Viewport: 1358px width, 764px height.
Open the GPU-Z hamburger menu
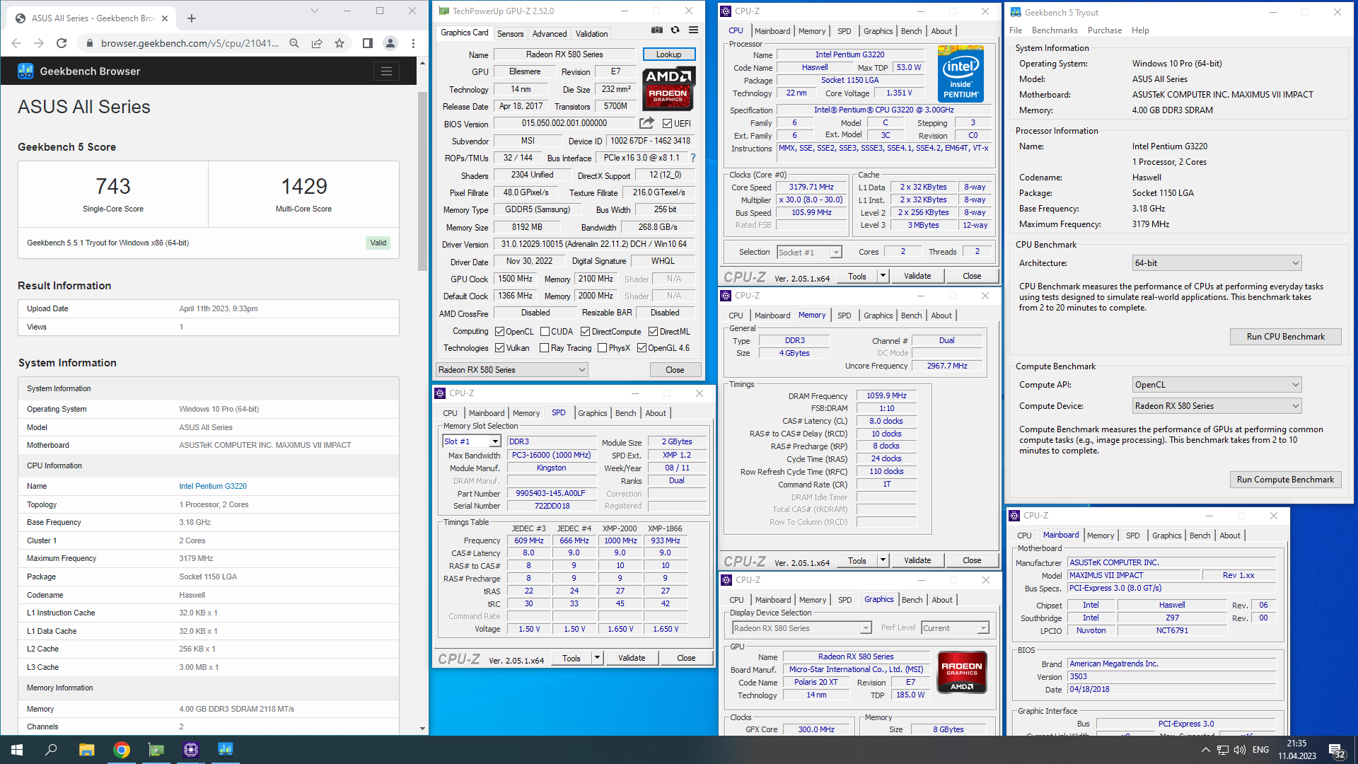693,30
